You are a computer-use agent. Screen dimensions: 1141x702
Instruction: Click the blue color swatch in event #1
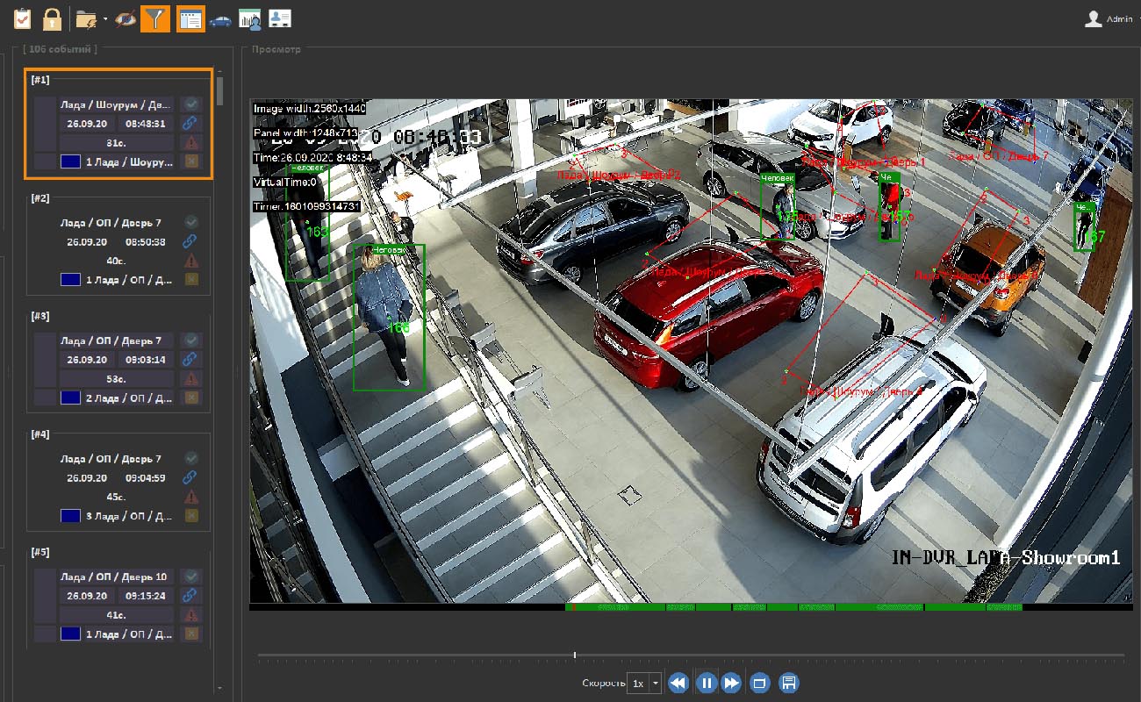[x=71, y=162]
